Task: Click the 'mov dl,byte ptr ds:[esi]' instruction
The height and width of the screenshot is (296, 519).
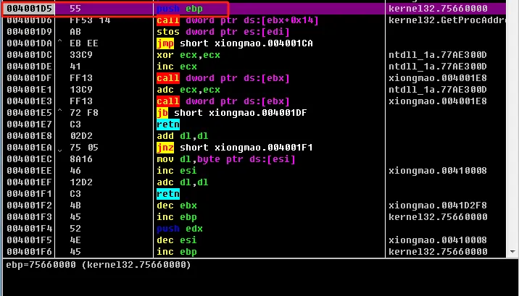Action: (x=225, y=159)
